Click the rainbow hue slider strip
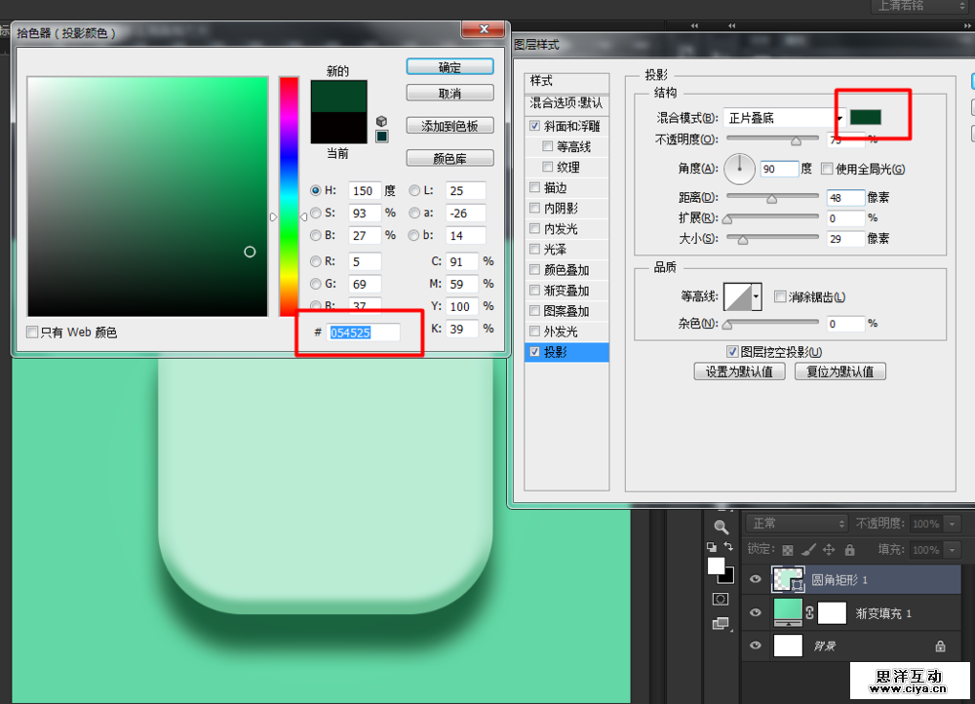 coord(289,196)
